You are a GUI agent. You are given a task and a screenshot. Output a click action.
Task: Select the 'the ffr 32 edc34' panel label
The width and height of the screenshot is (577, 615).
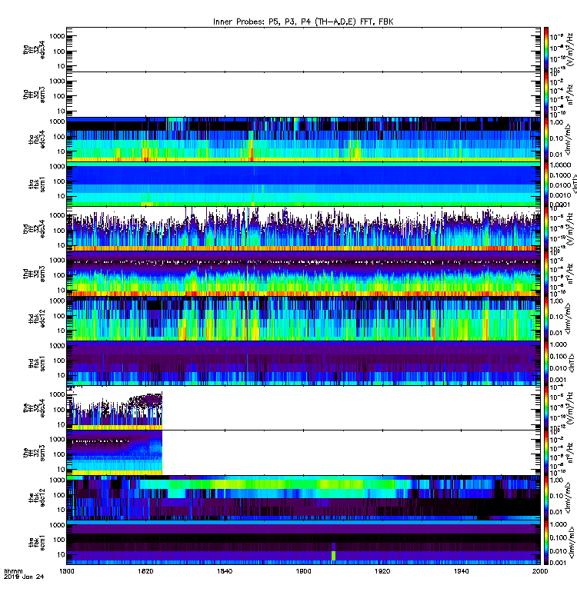(34, 408)
